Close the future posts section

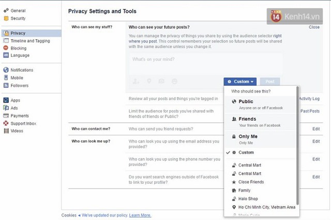[x=314, y=27]
